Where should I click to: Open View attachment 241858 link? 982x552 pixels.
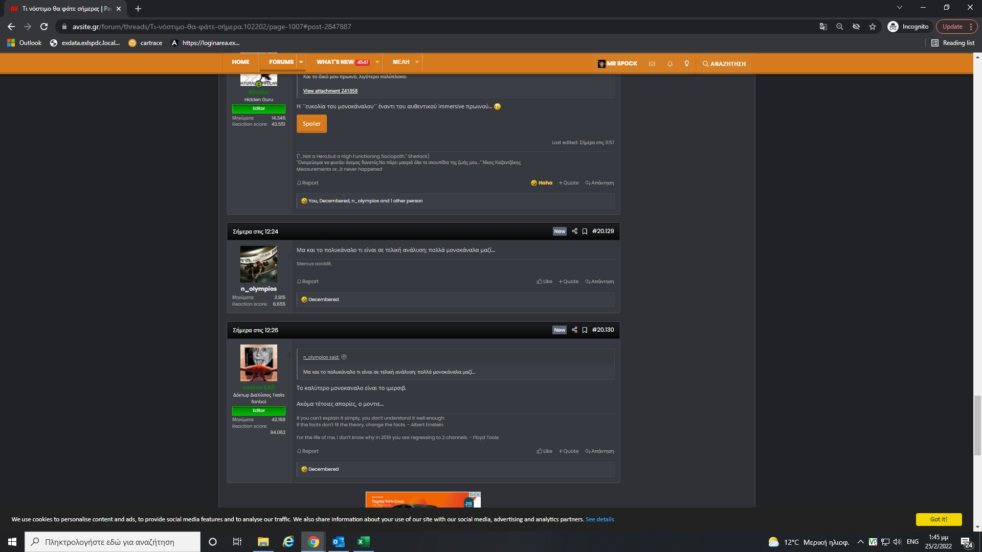[330, 91]
